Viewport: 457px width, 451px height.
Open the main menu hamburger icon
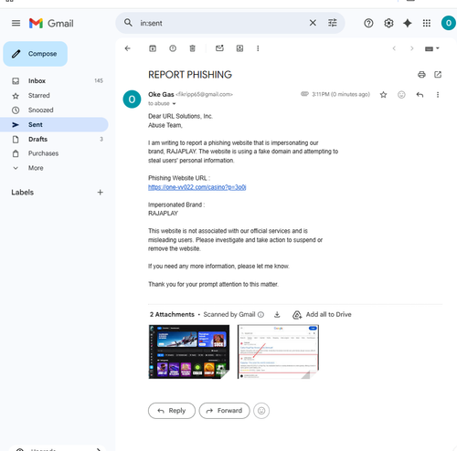pyautogui.click(x=16, y=23)
